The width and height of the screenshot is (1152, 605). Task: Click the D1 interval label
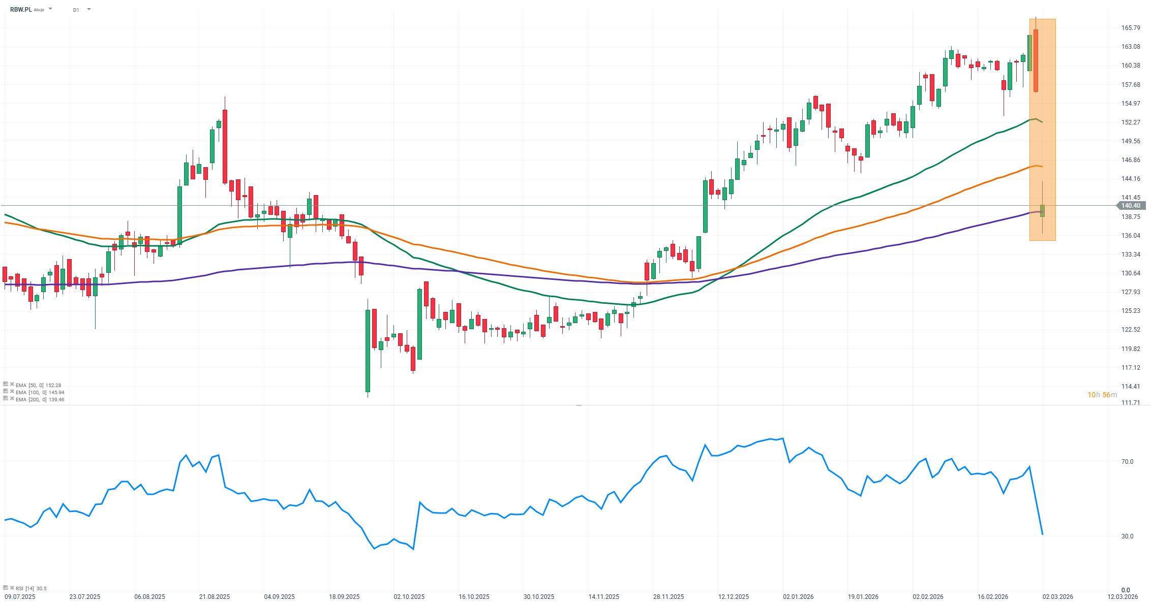76,10
